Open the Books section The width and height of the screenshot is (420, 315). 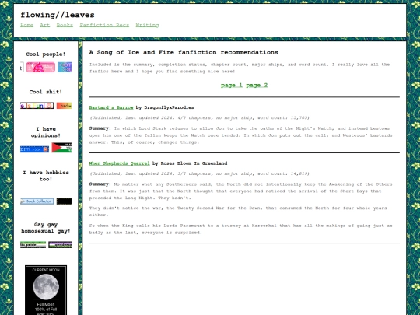click(x=65, y=25)
